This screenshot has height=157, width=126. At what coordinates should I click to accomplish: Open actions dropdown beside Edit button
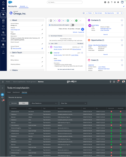(121, 13)
